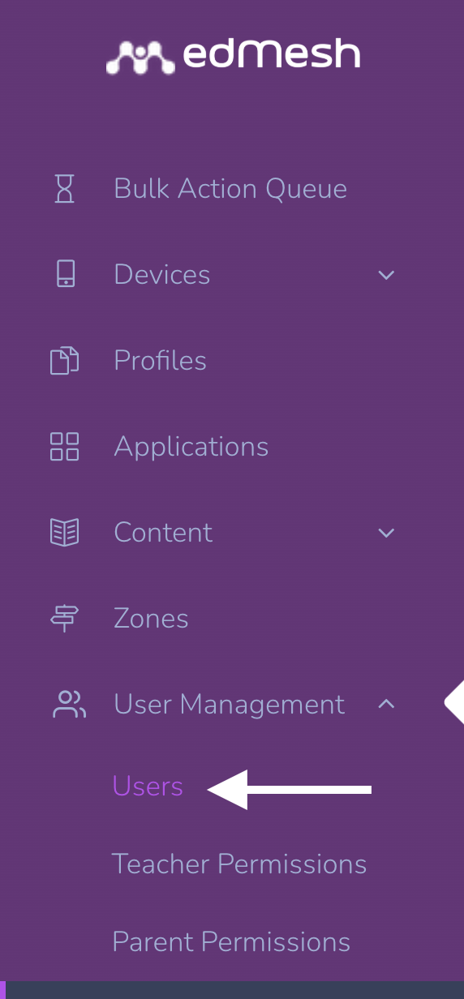Navigate to Zones
The width and height of the screenshot is (464, 999).
click(151, 619)
